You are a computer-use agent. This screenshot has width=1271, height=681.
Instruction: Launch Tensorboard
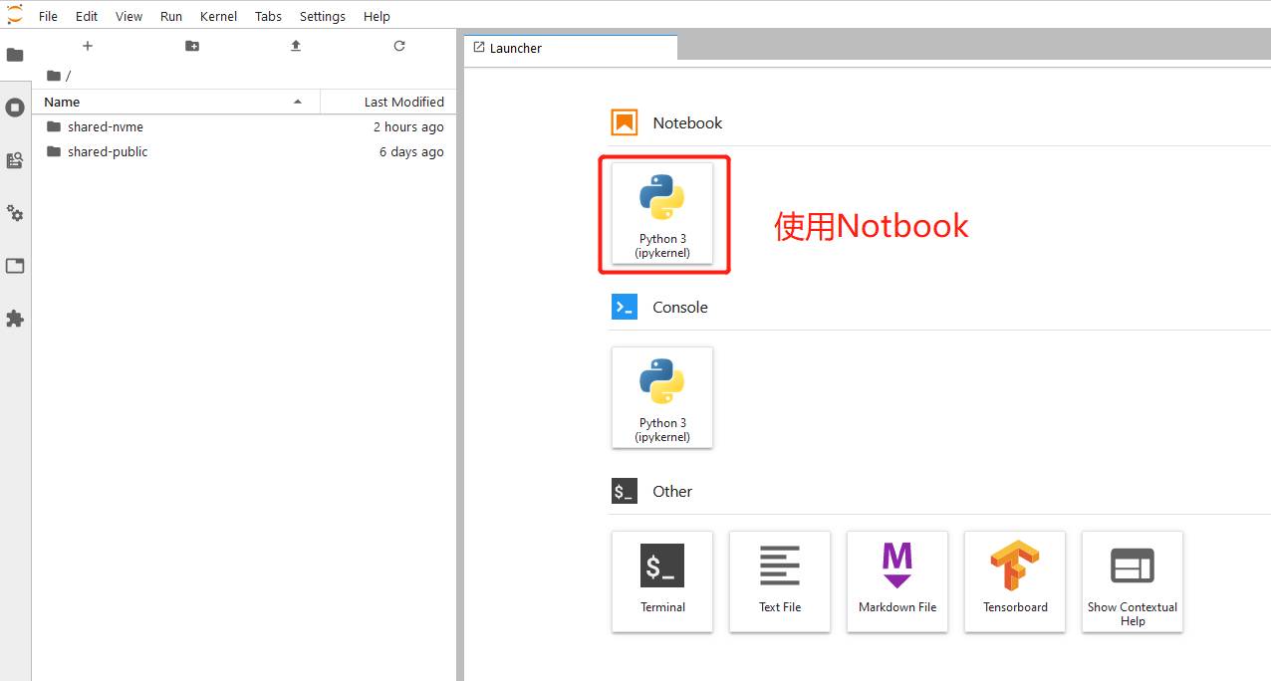pyautogui.click(x=1015, y=581)
